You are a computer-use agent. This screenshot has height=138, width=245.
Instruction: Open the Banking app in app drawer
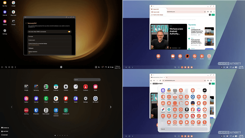26,111
